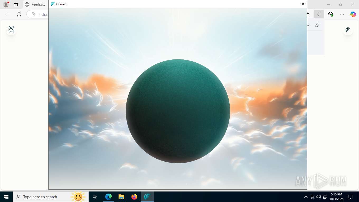The image size is (359, 202).
Task: Restore down the Edge window
Action: click(x=341, y=4)
